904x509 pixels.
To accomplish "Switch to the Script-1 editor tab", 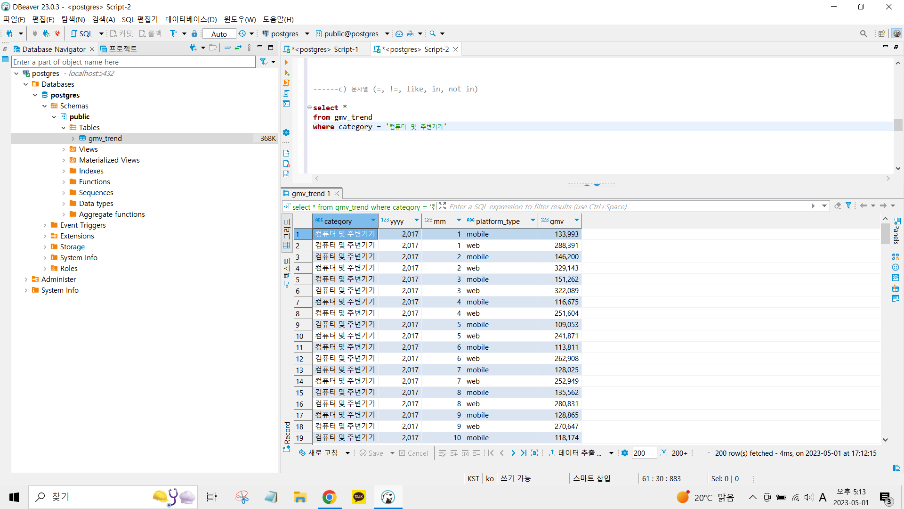I will coord(325,49).
